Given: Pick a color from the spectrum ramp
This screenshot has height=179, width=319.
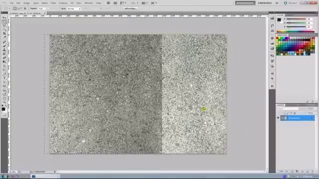Looking at the screenshot, I should pos(296,31).
